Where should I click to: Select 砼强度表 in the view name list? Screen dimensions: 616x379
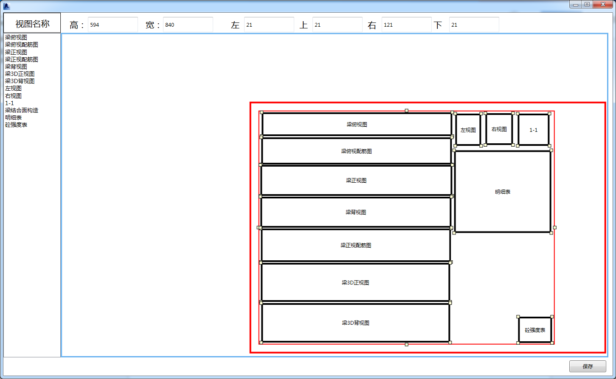[16, 125]
